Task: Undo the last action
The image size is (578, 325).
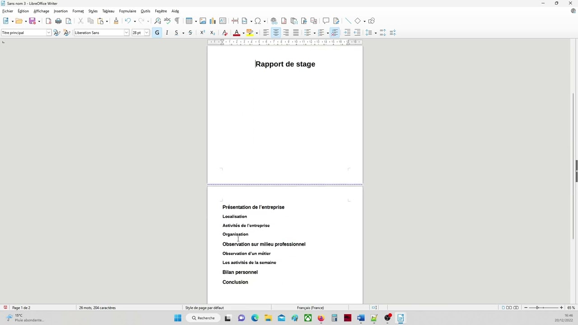Action: click(128, 21)
